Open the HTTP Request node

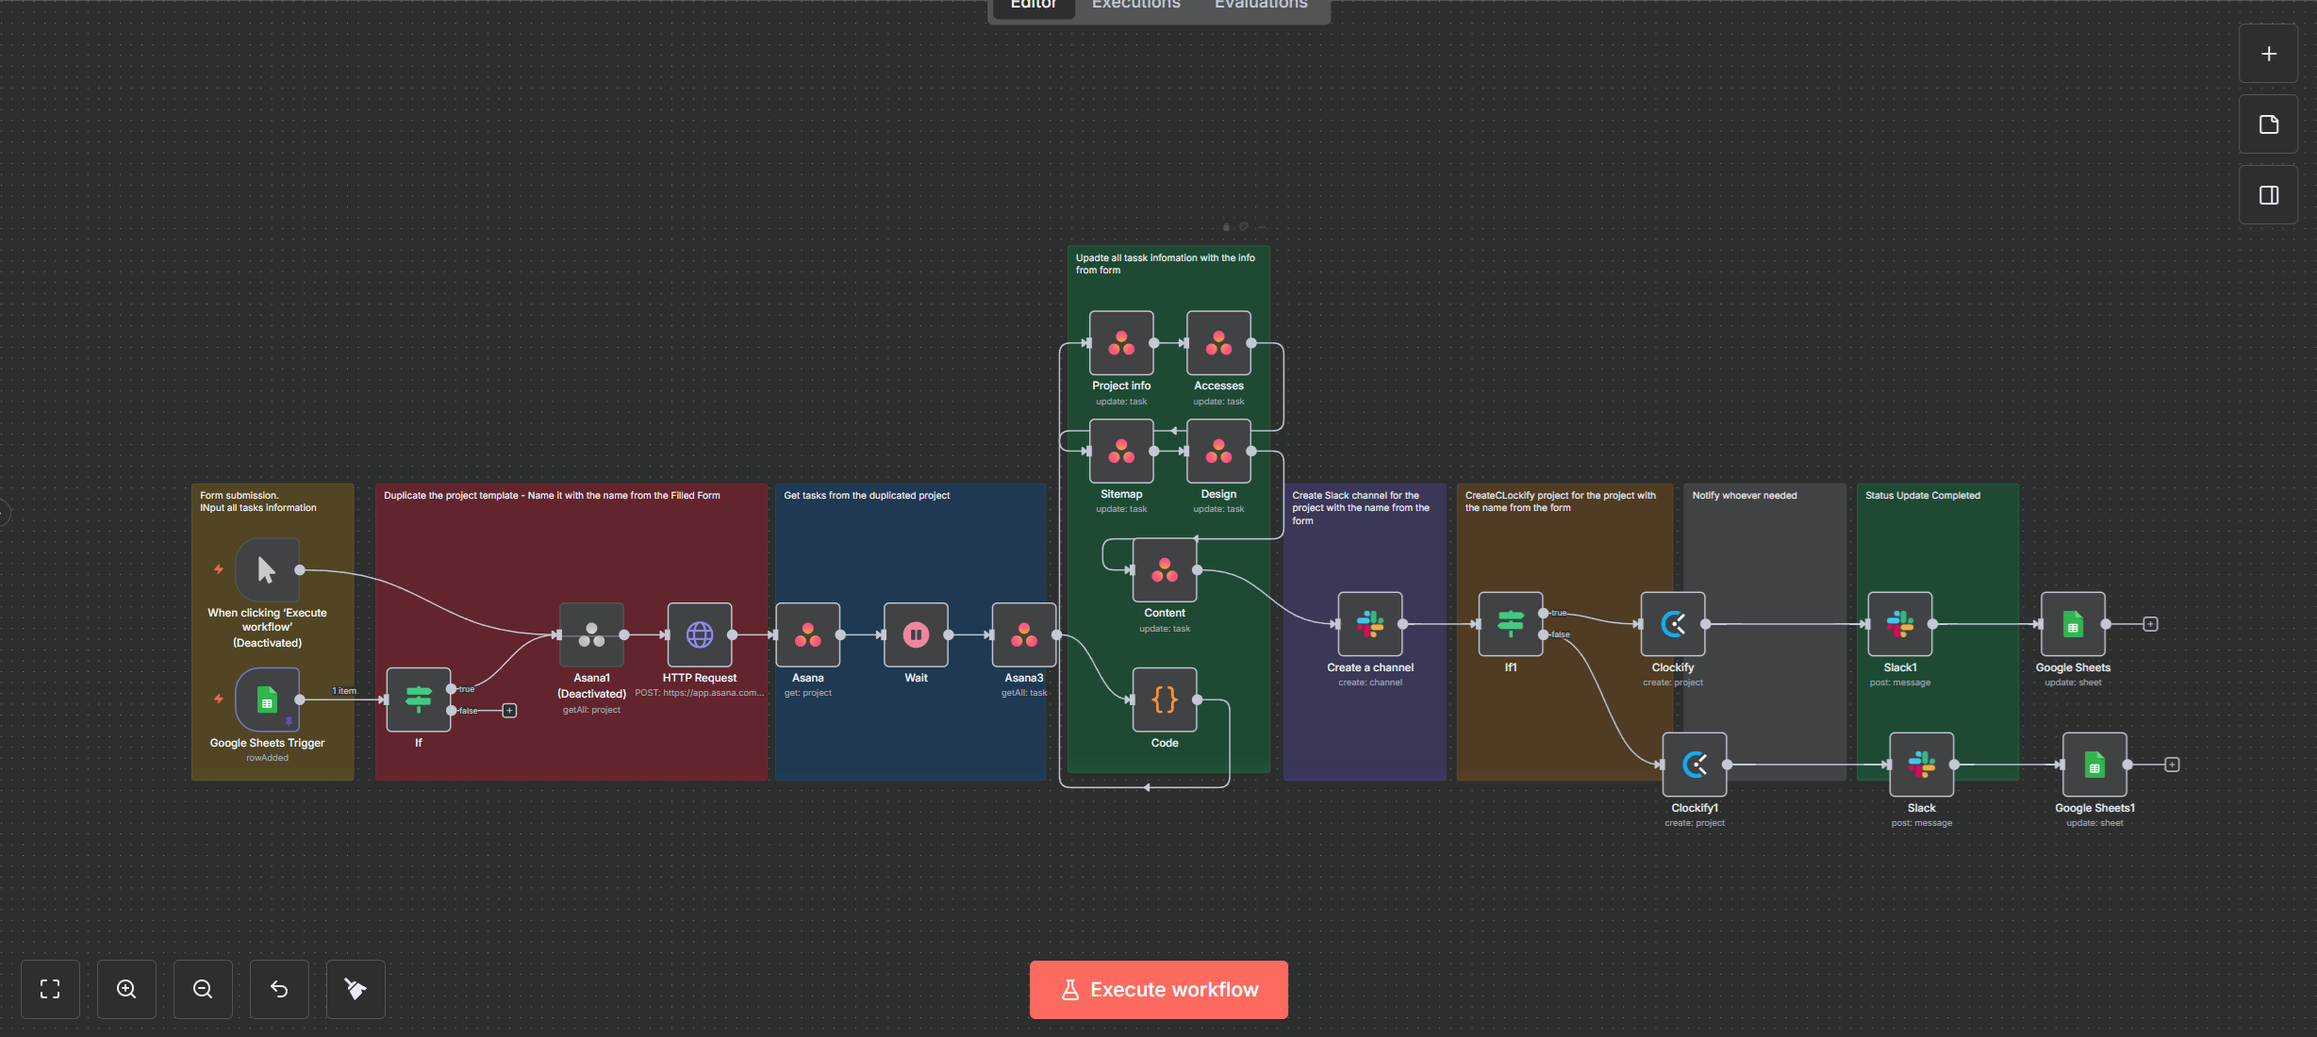tap(698, 634)
